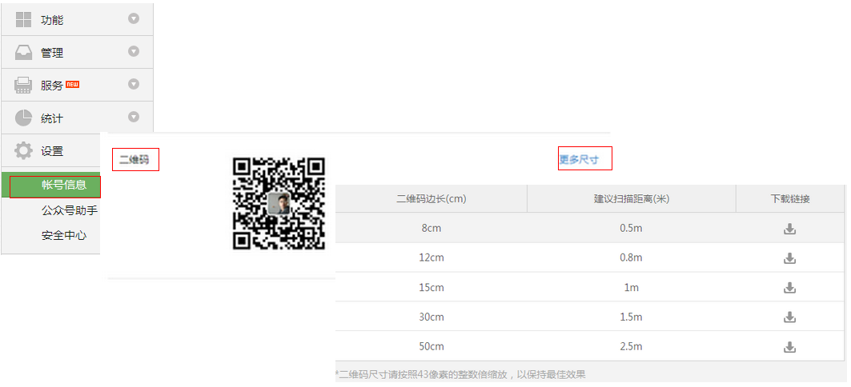Download the 15cm QR code

[789, 288]
